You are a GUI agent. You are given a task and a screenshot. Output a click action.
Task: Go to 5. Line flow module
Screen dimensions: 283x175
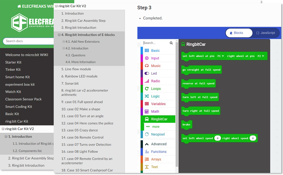[x=76, y=69]
